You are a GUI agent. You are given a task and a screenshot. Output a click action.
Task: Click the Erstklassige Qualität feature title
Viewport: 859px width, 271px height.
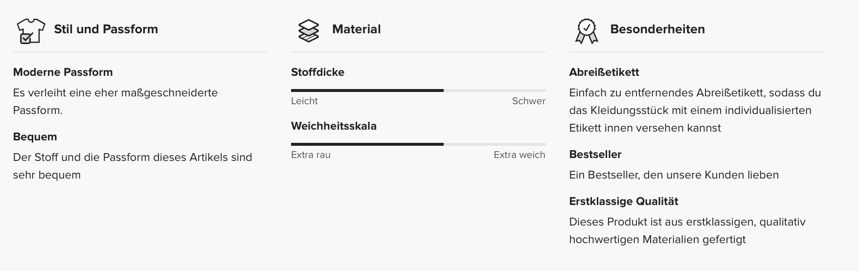(623, 202)
